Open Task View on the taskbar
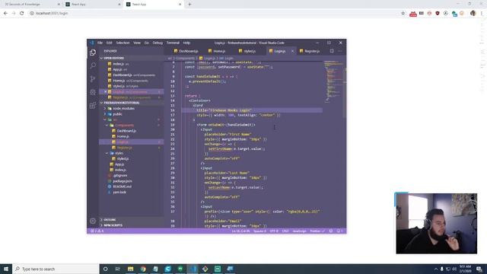The height and width of the screenshot is (274, 487). pos(117,269)
